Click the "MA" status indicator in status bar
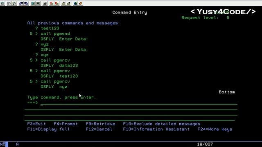 click(x=3, y=144)
